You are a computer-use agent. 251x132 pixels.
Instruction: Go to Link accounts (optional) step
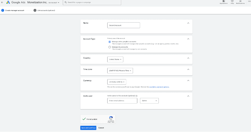[x=44, y=10]
